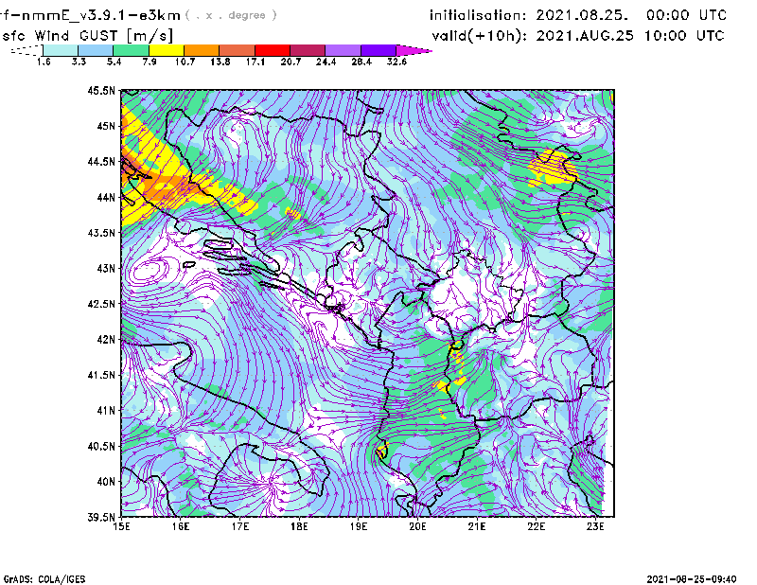Viewport: 757px width, 585px height.
Task: Click the '17E' longitude label
Action: [x=240, y=526]
